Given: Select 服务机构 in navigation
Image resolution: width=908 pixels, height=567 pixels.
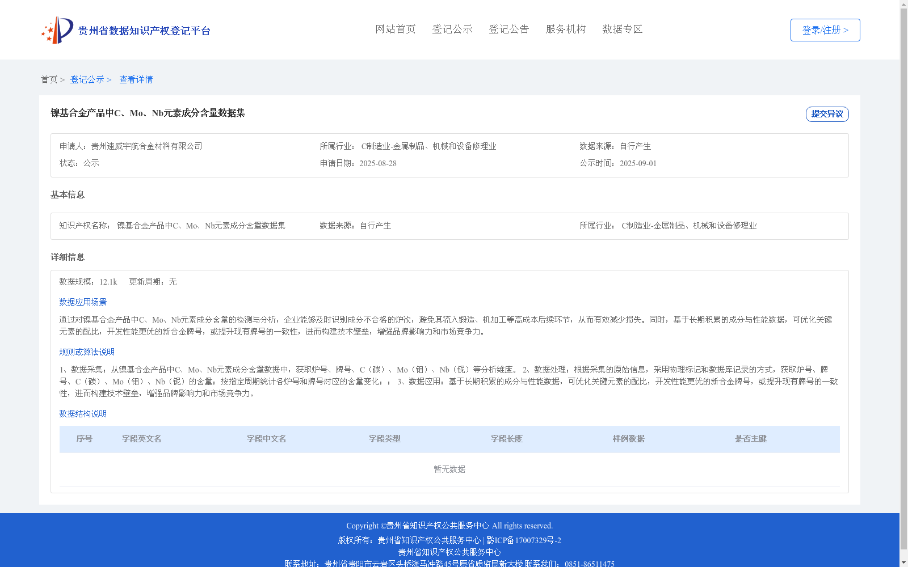Looking at the screenshot, I should click(566, 29).
